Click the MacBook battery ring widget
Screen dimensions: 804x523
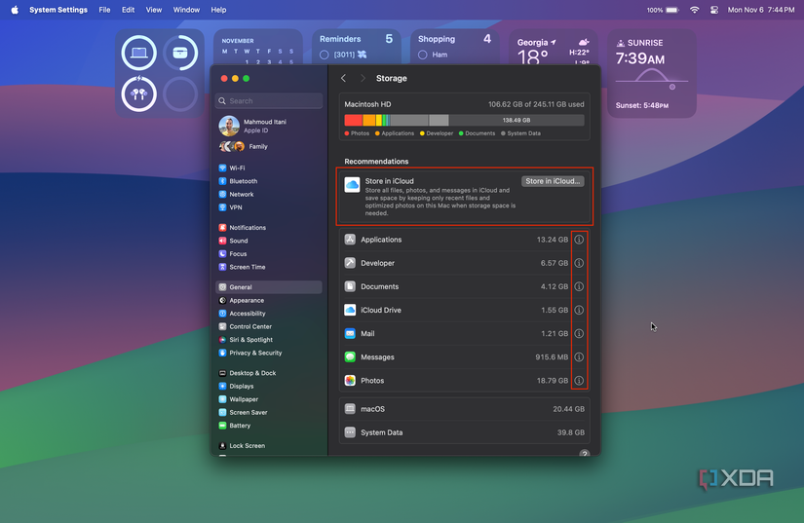tap(139, 53)
